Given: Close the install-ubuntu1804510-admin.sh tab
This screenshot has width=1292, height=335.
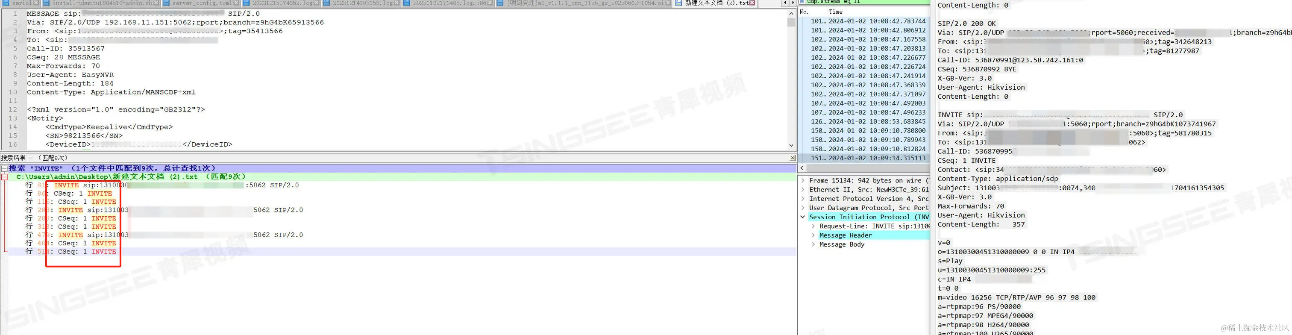Looking at the screenshot, I should tap(156, 3).
